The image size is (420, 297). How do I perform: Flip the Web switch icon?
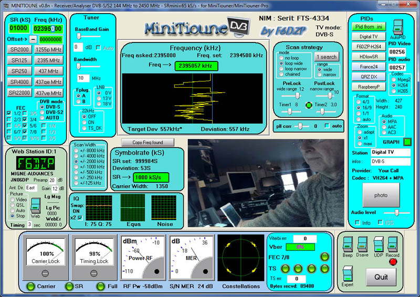pyautogui.click(x=35, y=205)
